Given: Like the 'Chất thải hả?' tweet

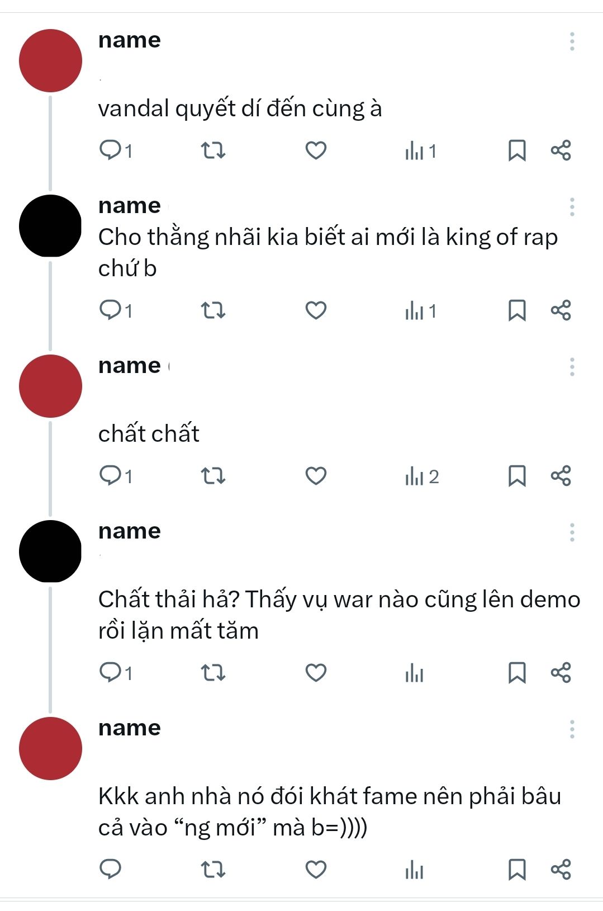Looking at the screenshot, I should 316,672.
